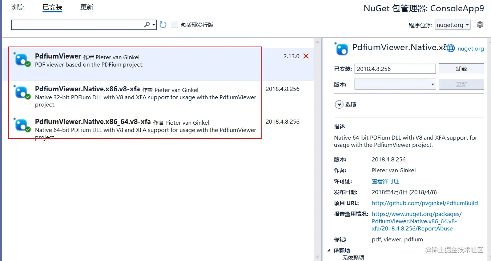Switch to the Installed tab

click(x=52, y=7)
